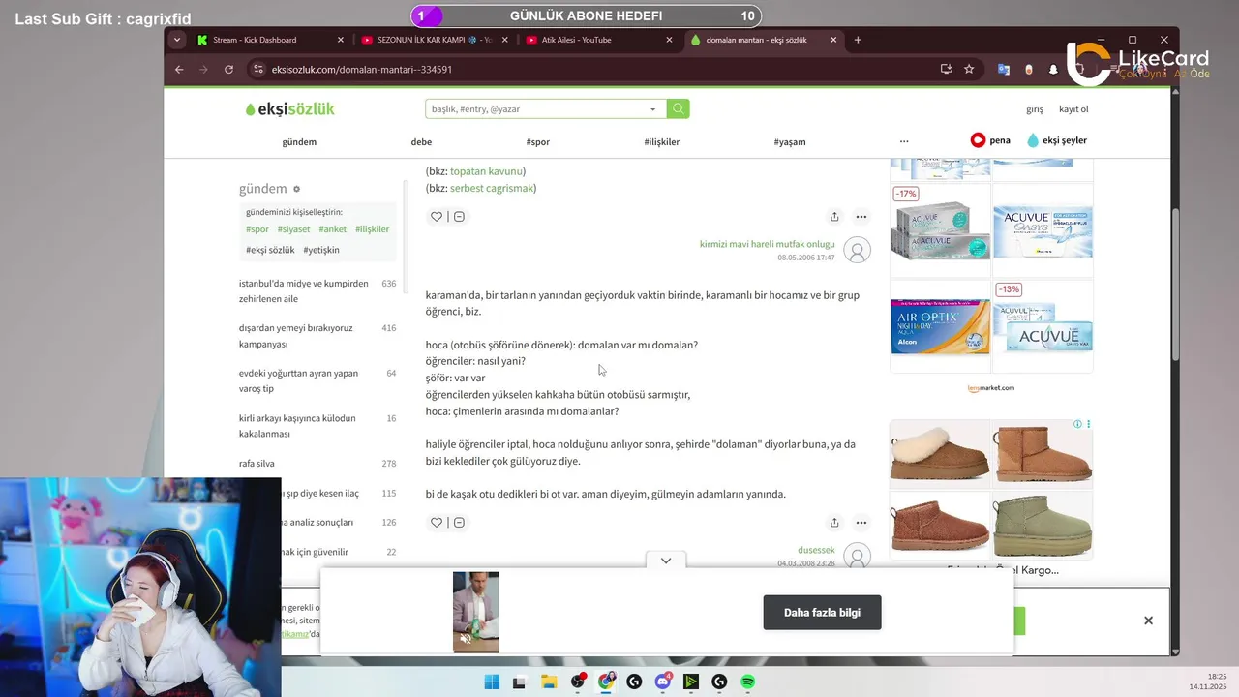The height and width of the screenshot is (697, 1239).
Task: Click Daha fazla bilgi ad button
Action: (x=822, y=612)
